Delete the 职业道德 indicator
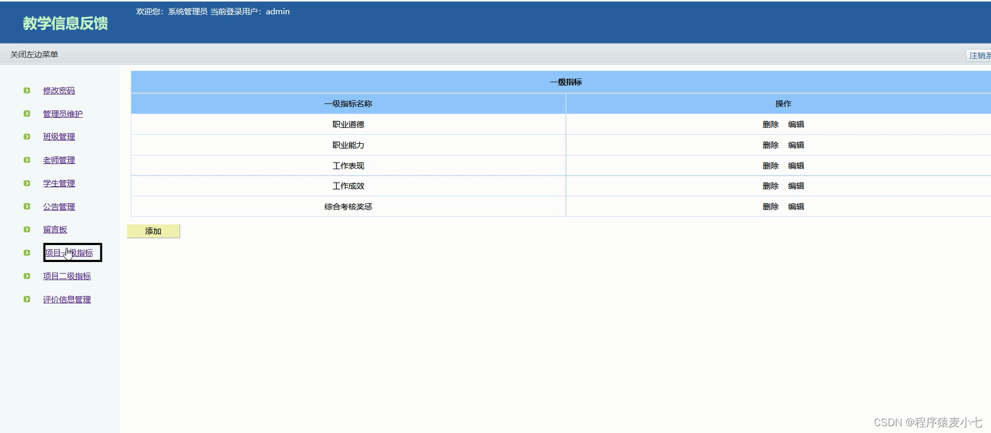This screenshot has height=433, width=991. click(770, 125)
